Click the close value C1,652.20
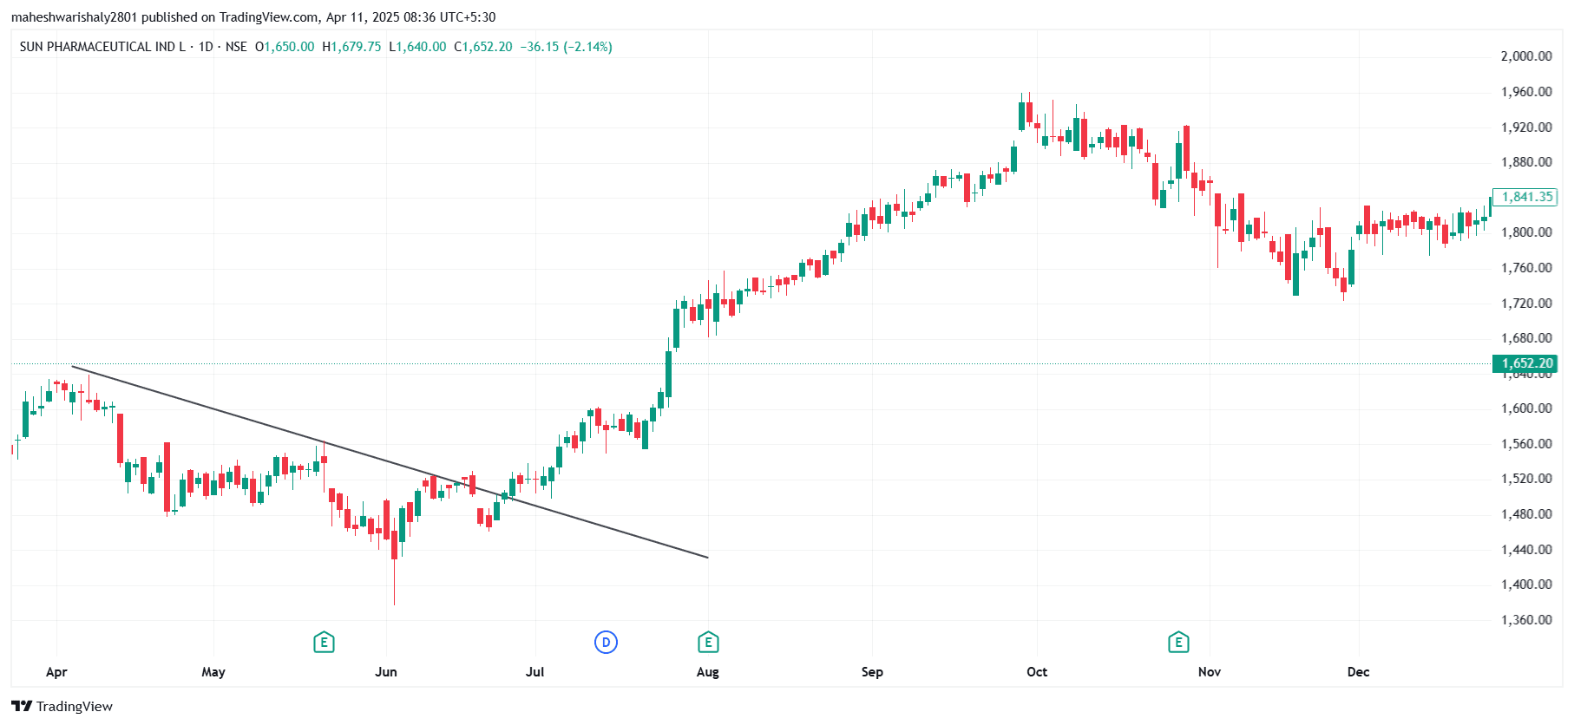The height and width of the screenshot is (725, 1574). [x=483, y=47]
